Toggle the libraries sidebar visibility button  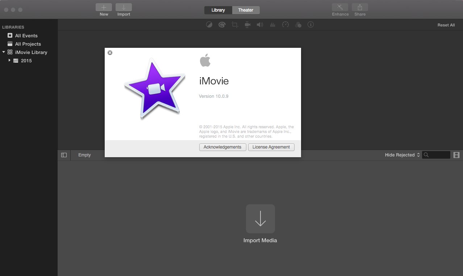point(64,155)
